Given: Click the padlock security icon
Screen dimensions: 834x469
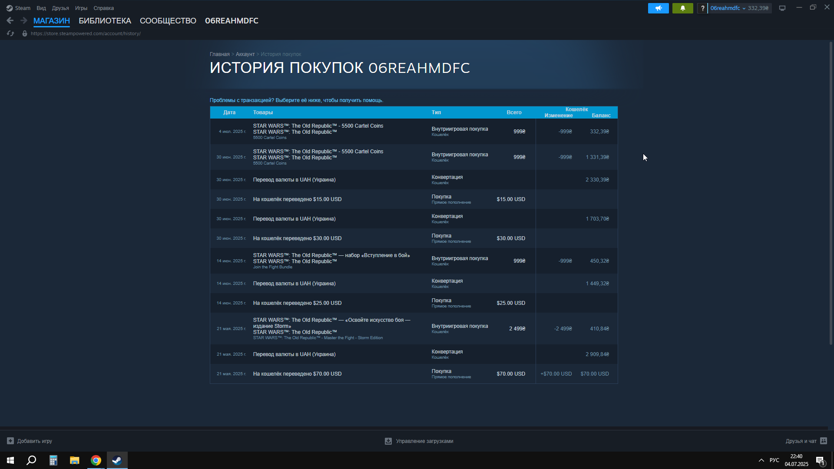Looking at the screenshot, I should tap(25, 33).
